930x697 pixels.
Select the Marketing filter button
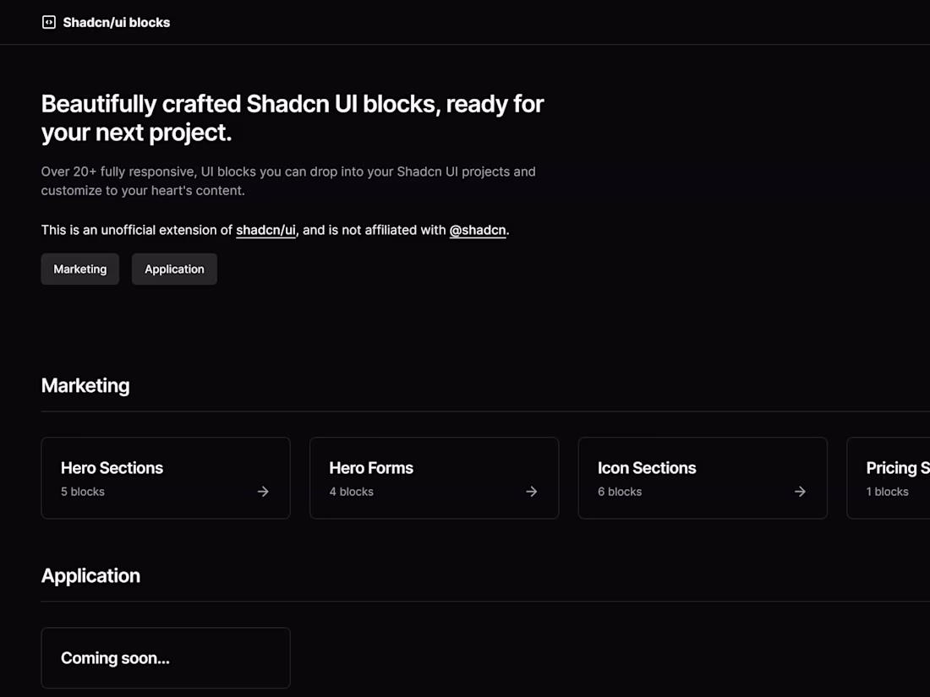79,269
